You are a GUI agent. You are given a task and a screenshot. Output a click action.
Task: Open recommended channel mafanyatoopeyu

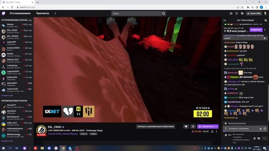click(17, 130)
